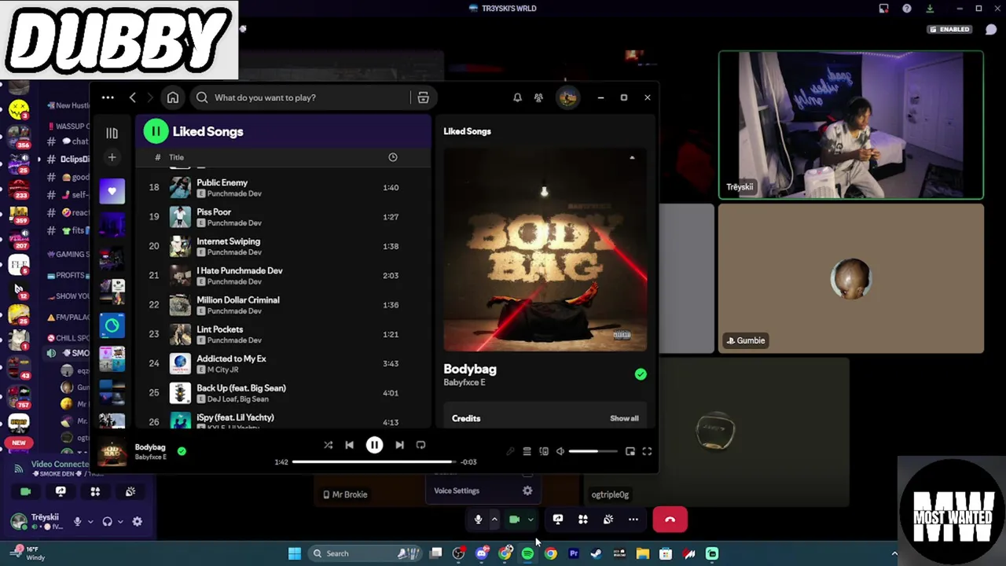The image size is (1006, 566).
Task: Expand camera options arrow in call controls
Action: [531, 520]
